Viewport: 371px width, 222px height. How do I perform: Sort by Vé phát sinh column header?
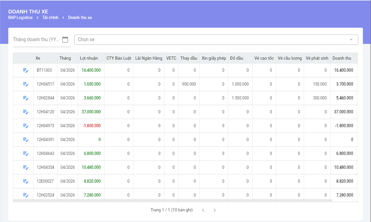pyautogui.click(x=317, y=58)
